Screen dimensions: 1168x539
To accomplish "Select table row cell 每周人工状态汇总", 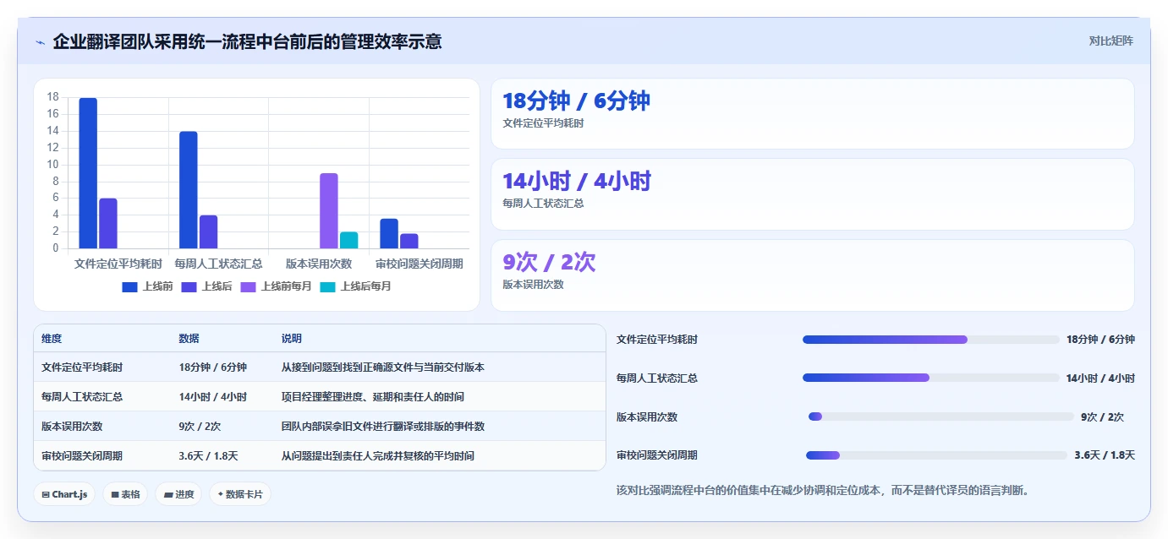I will (82, 397).
